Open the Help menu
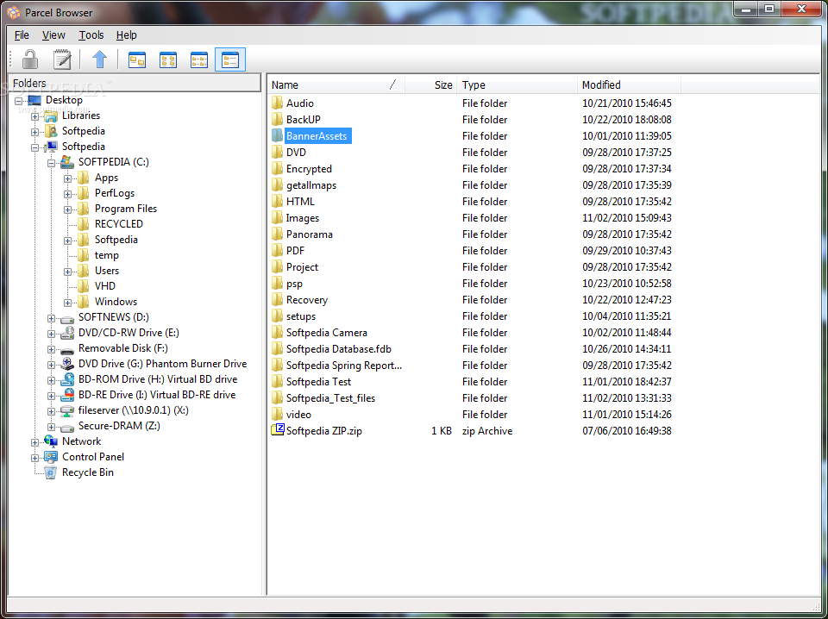The width and height of the screenshot is (828, 619). tap(126, 34)
